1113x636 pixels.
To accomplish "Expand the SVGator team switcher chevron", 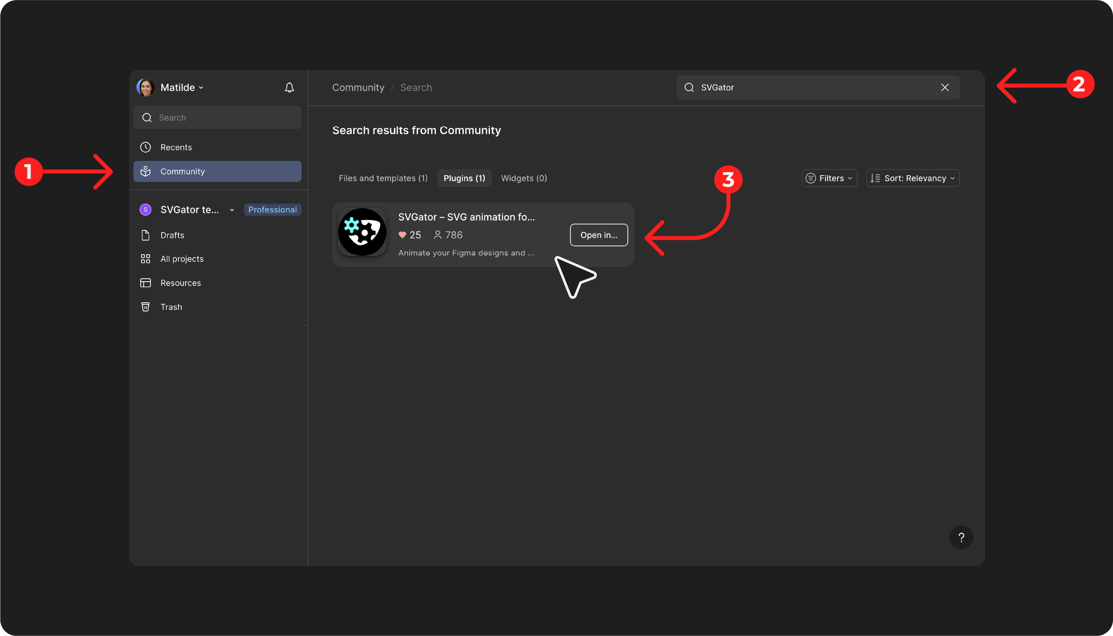I will pos(232,210).
